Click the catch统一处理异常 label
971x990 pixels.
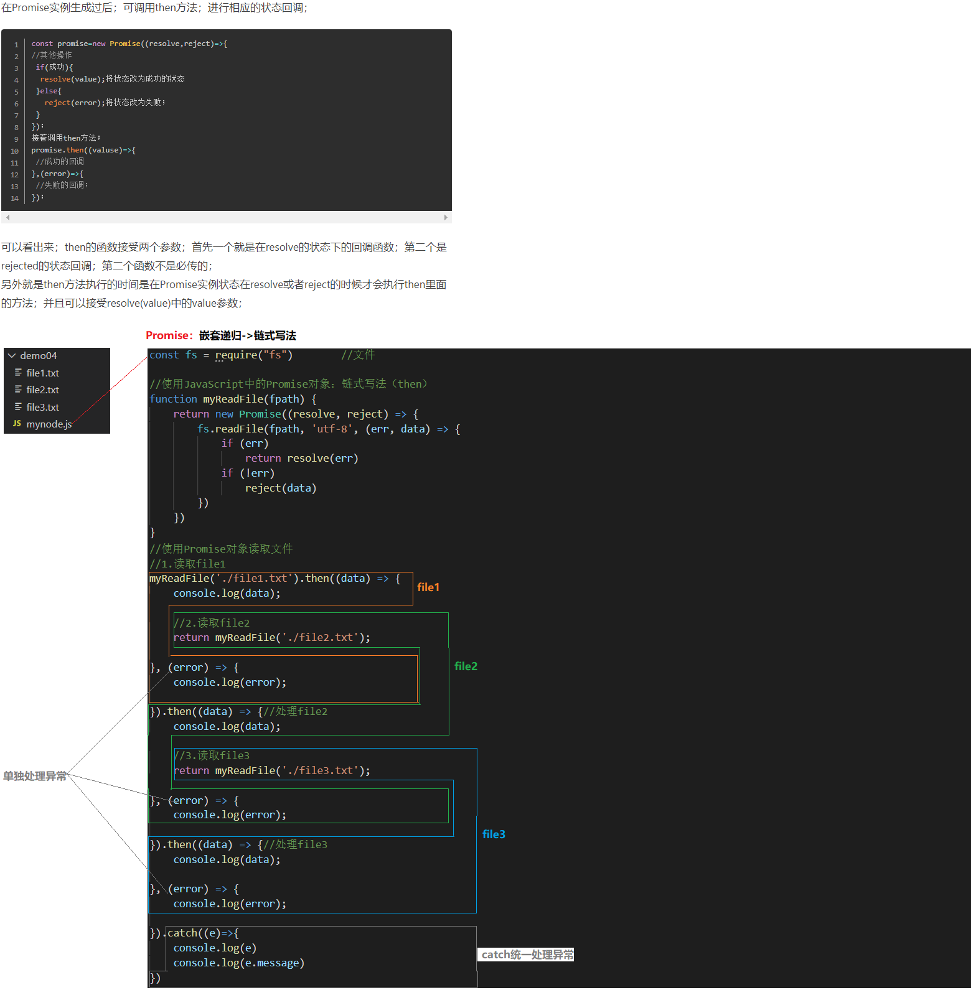(x=527, y=955)
